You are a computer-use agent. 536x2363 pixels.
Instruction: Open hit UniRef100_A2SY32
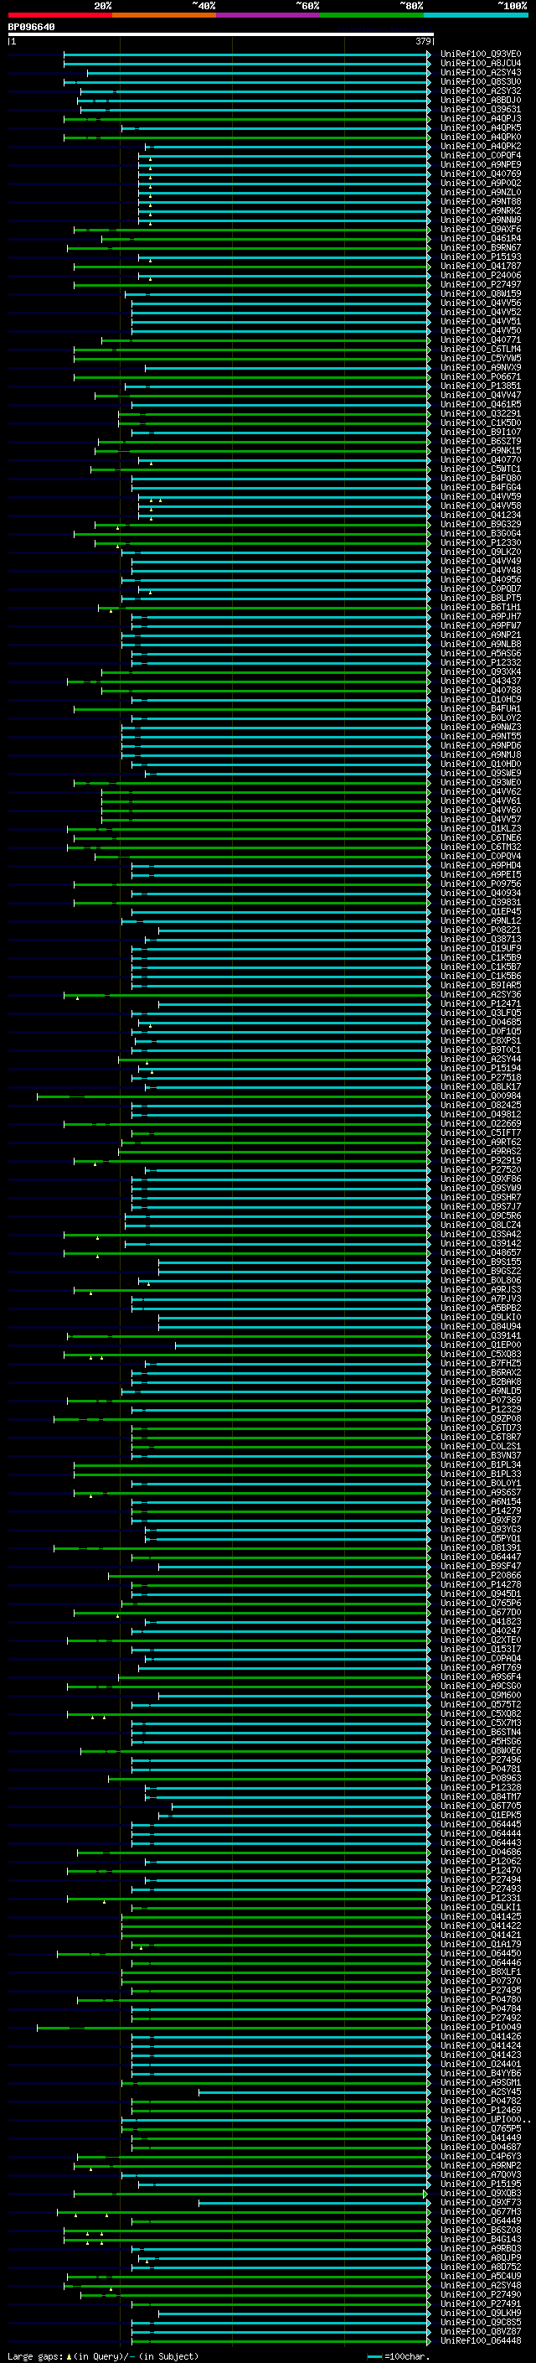click(480, 91)
